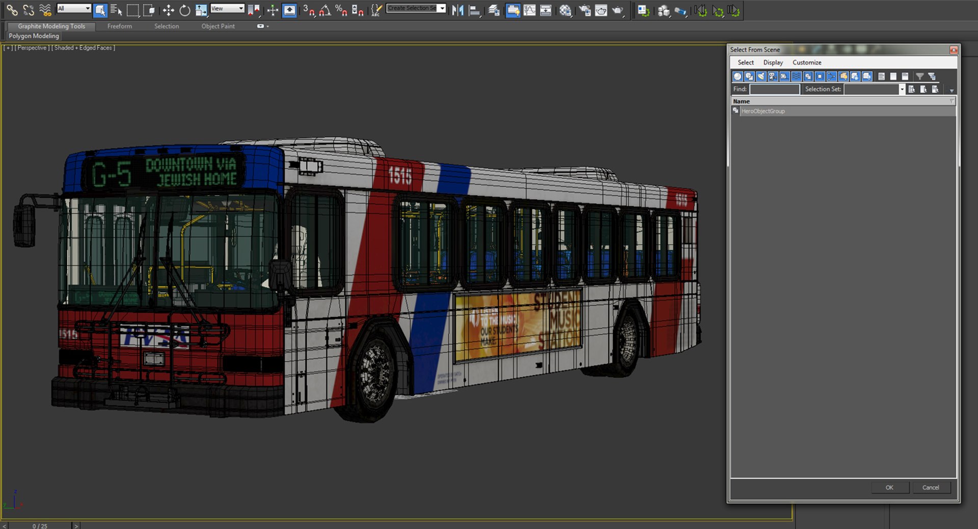Open Render Setup teapot icon
Viewport: 978px width, 529px height.
585,10
